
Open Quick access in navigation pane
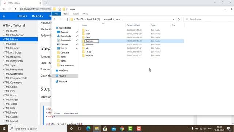[x=65, y=28]
